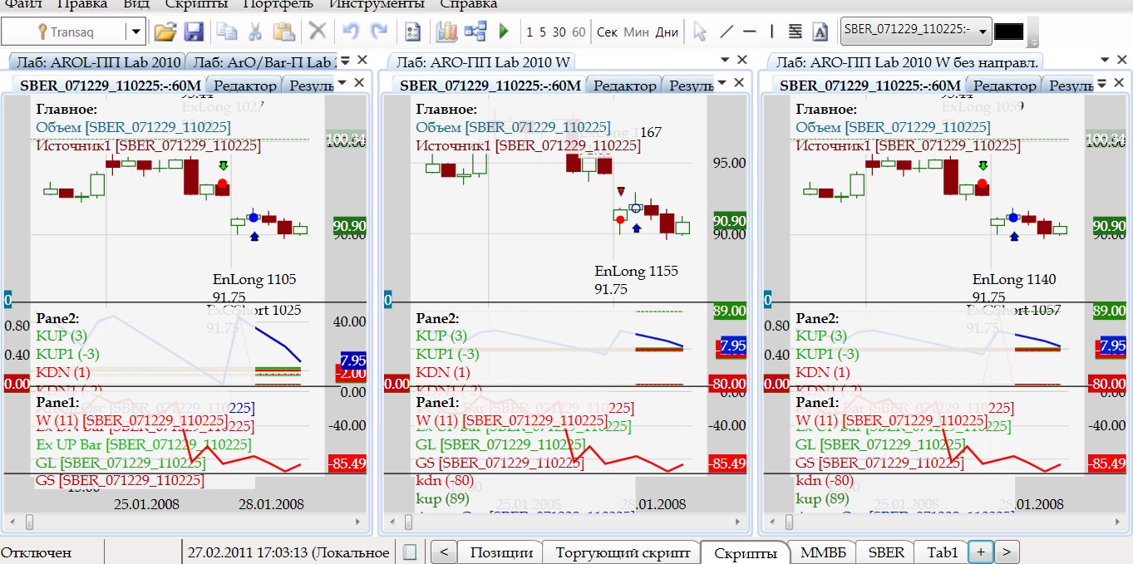
Task: Set timeframe to 1 on toolbar
Action: [530, 32]
